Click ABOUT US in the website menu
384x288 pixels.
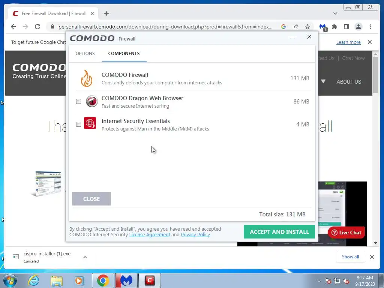click(349, 82)
